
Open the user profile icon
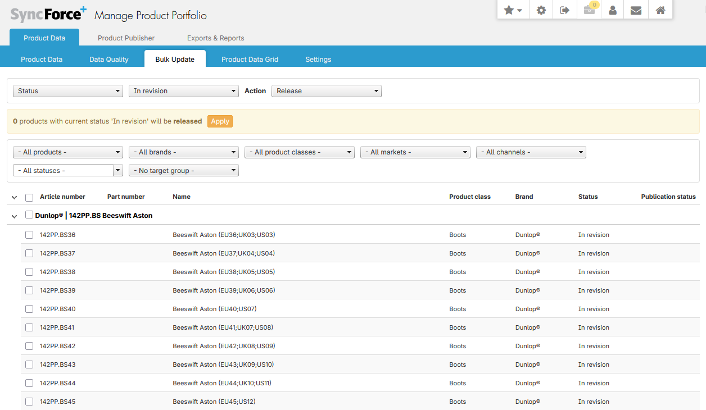pos(613,10)
